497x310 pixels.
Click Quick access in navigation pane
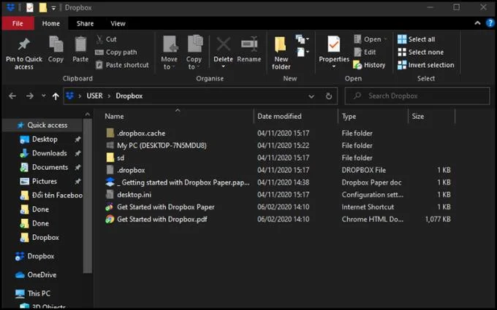(42, 125)
